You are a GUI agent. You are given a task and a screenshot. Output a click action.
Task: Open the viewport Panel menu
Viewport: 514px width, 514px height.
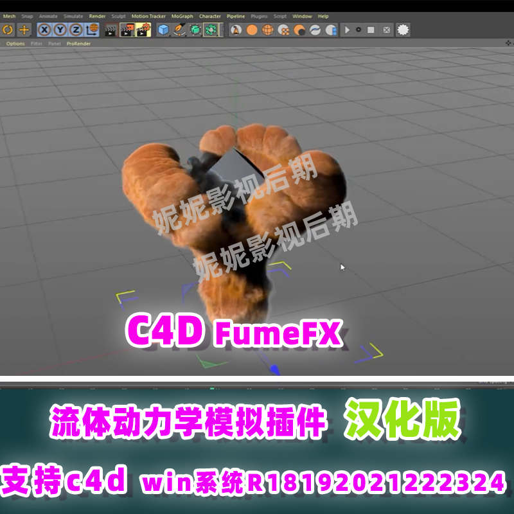point(55,44)
